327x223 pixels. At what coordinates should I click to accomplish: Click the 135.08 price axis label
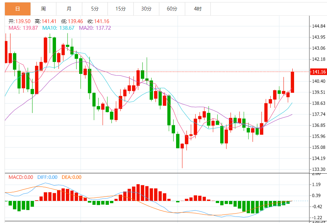[x=319, y=147]
